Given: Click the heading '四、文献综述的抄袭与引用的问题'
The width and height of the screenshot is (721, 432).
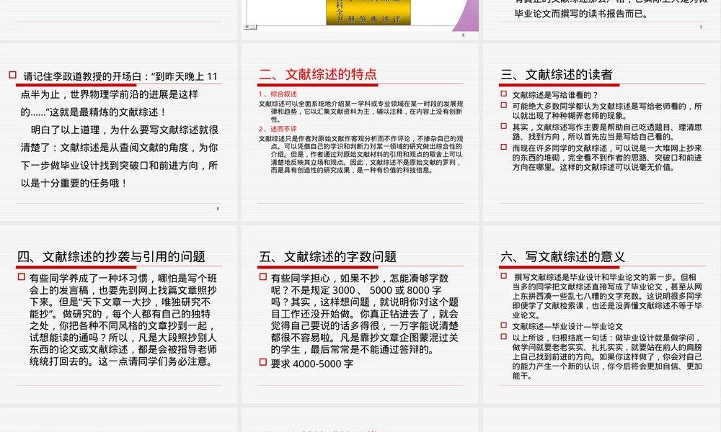Looking at the screenshot, I should [111, 256].
